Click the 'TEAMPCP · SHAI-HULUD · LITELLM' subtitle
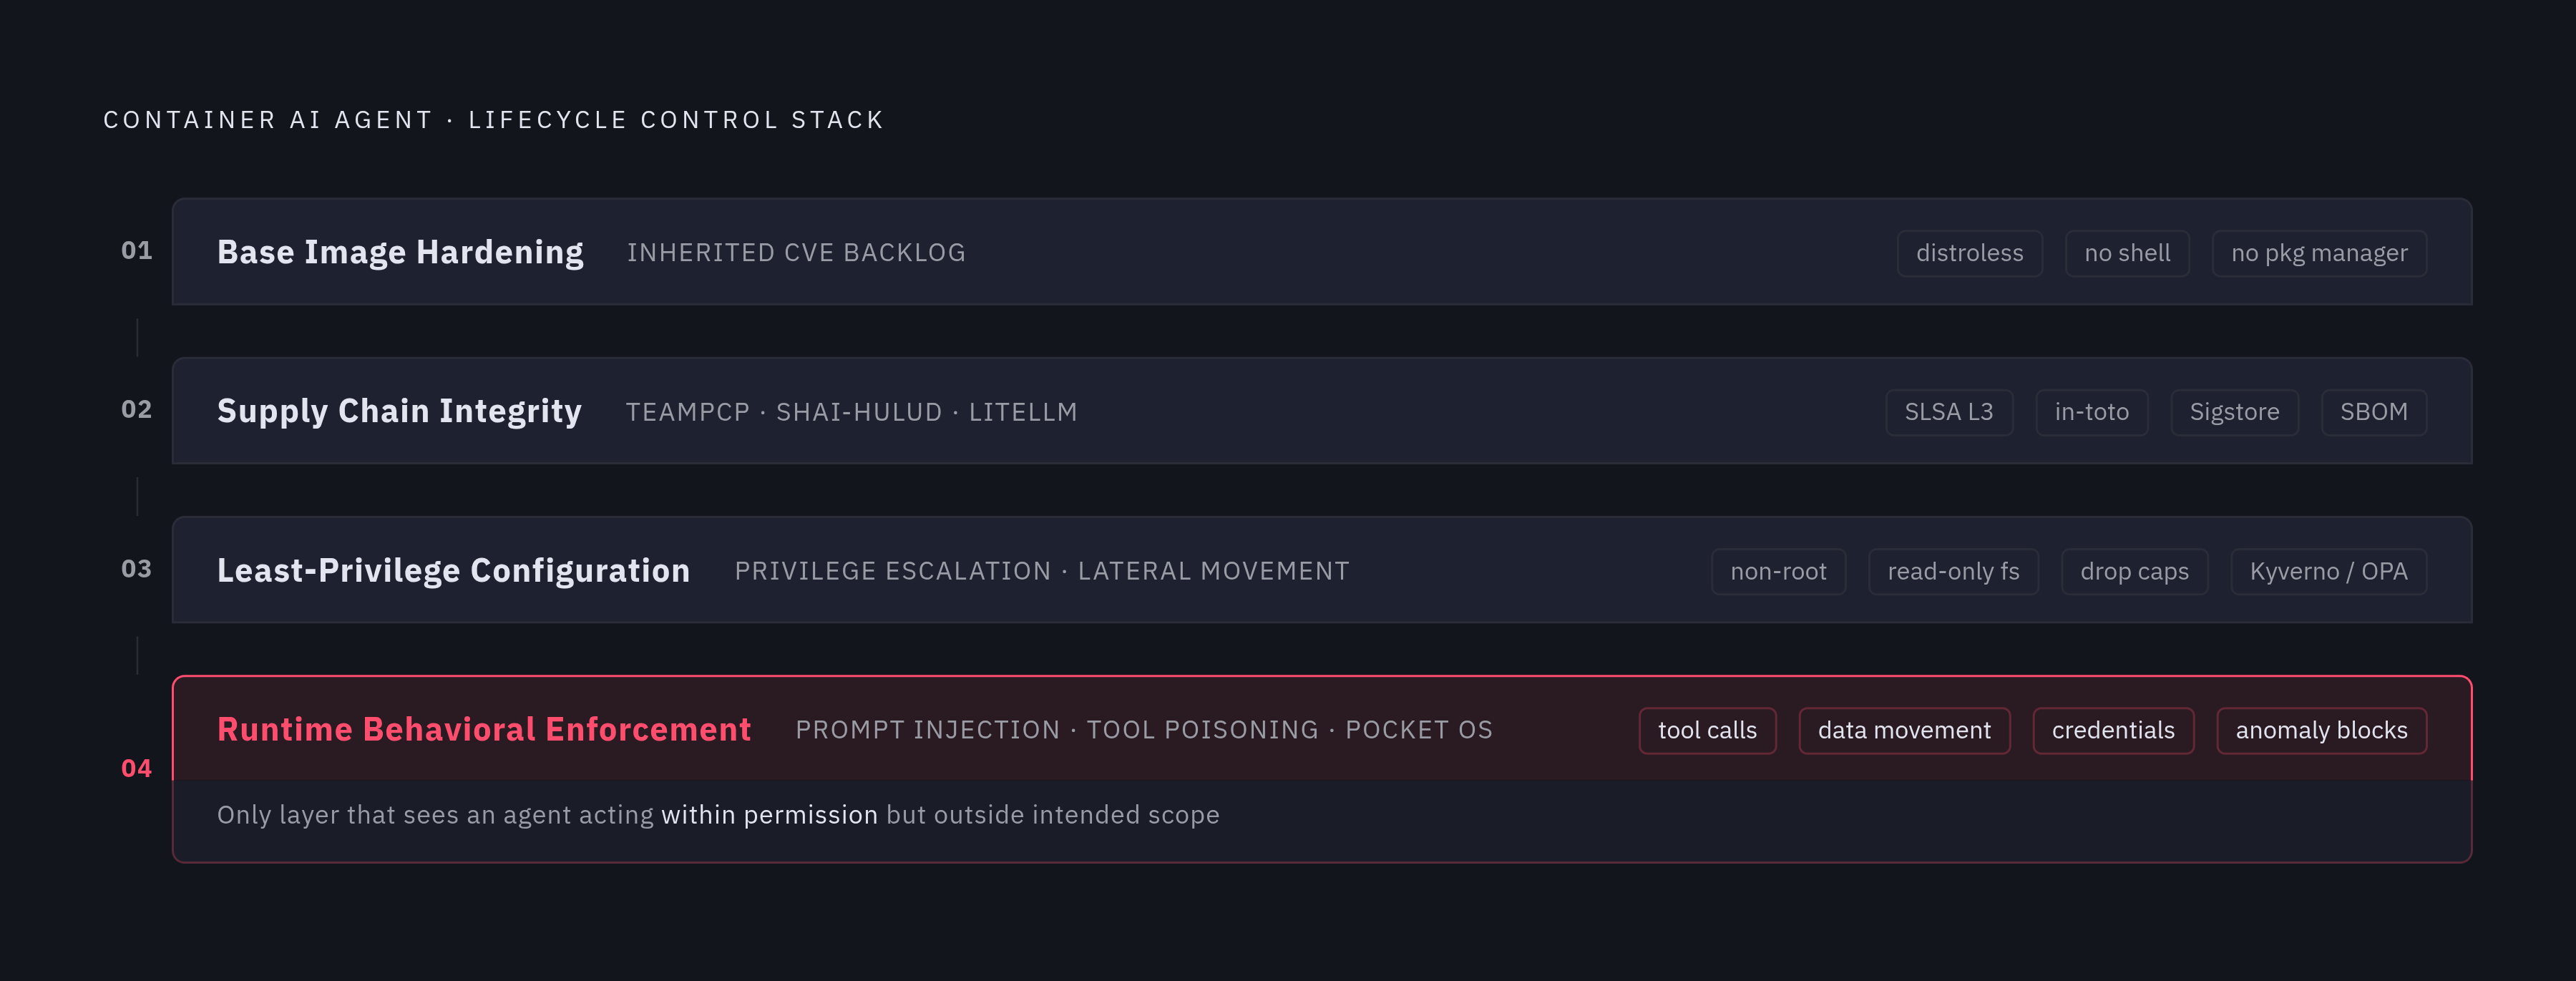The width and height of the screenshot is (2576, 981). (x=851, y=412)
